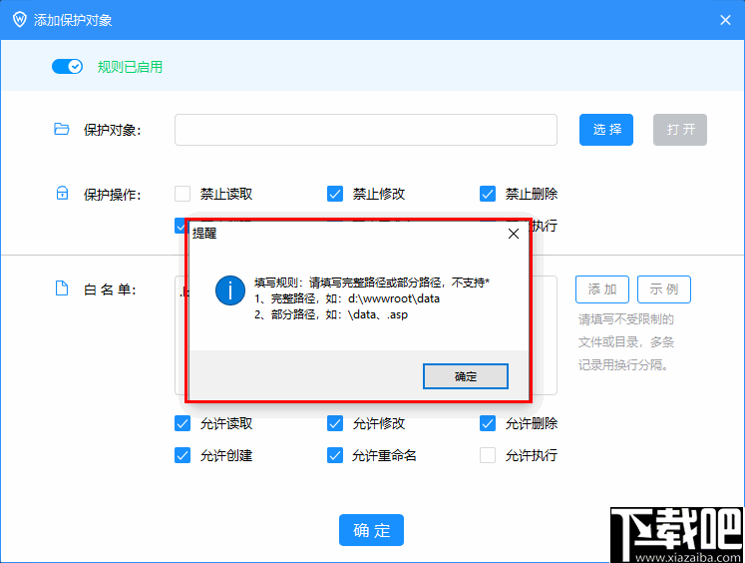The width and height of the screenshot is (745, 563).
Task: Click the 选择 button
Action: click(606, 130)
